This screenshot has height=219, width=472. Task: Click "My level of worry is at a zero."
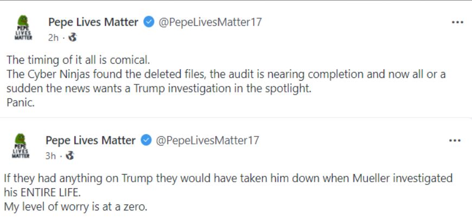[x=75, y=206]
